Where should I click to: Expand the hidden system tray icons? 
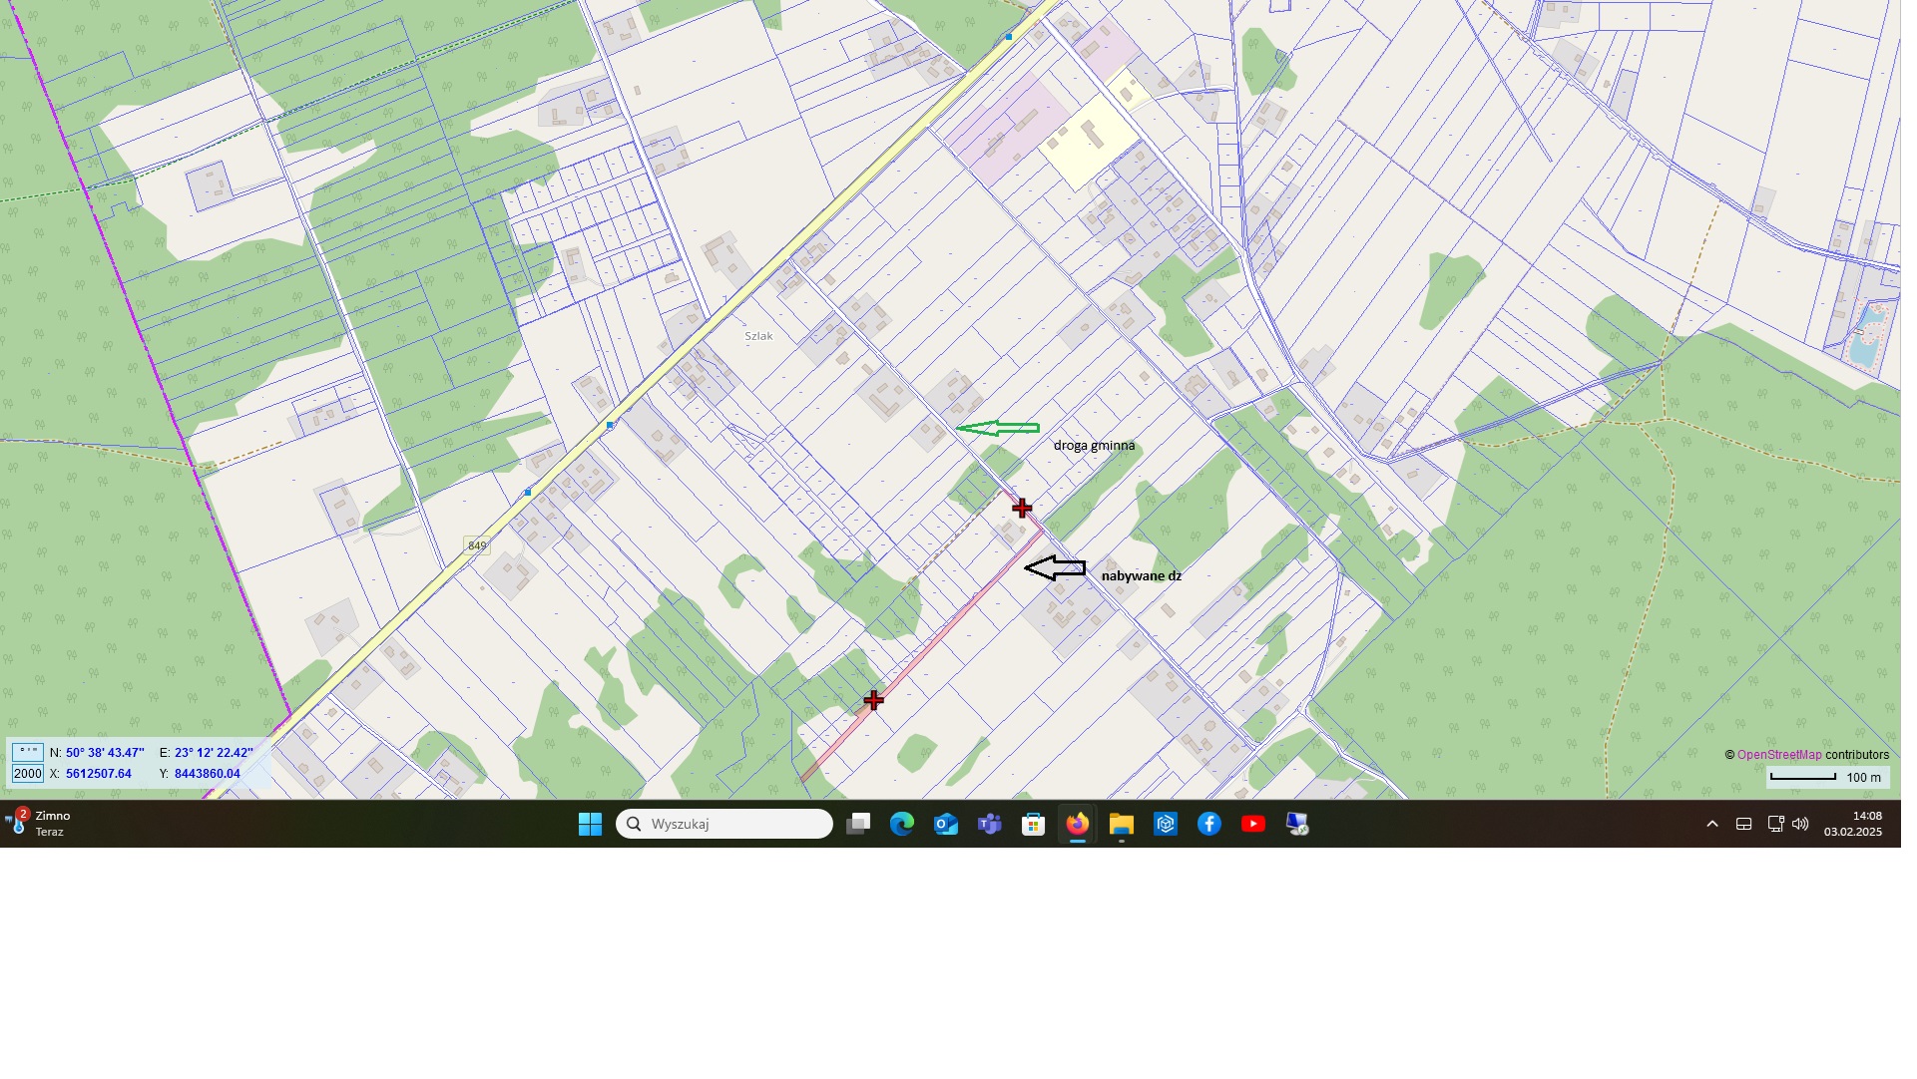click(1712, 825)
